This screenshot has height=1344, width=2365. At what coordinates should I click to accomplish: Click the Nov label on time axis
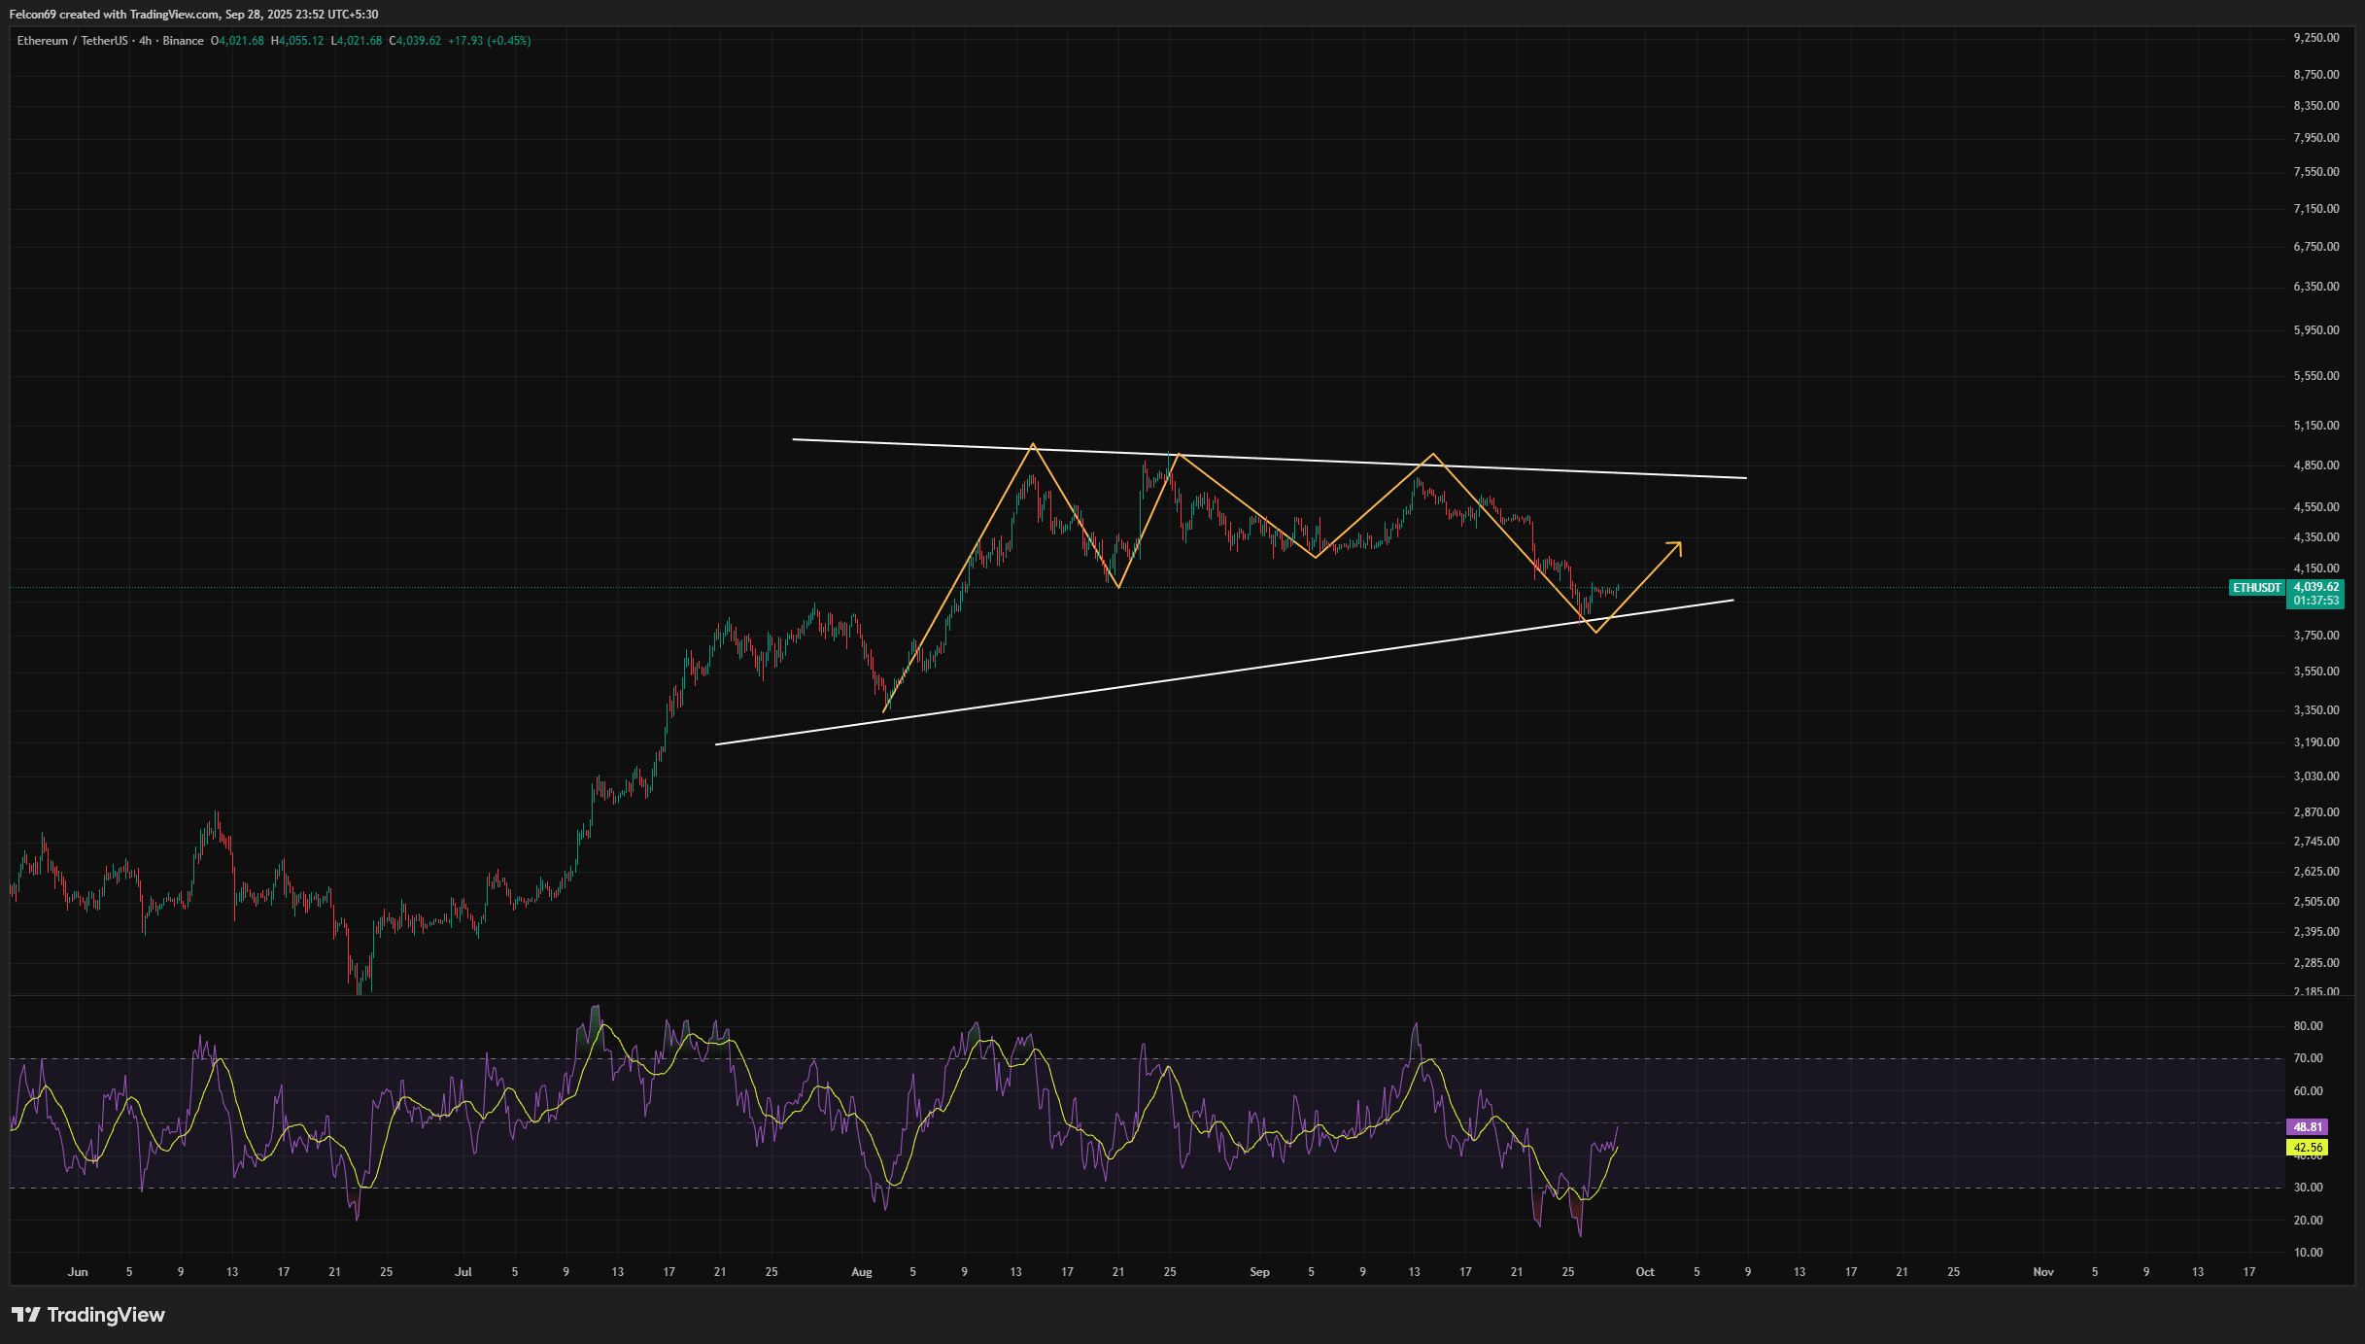(x=2043, y=1272)
